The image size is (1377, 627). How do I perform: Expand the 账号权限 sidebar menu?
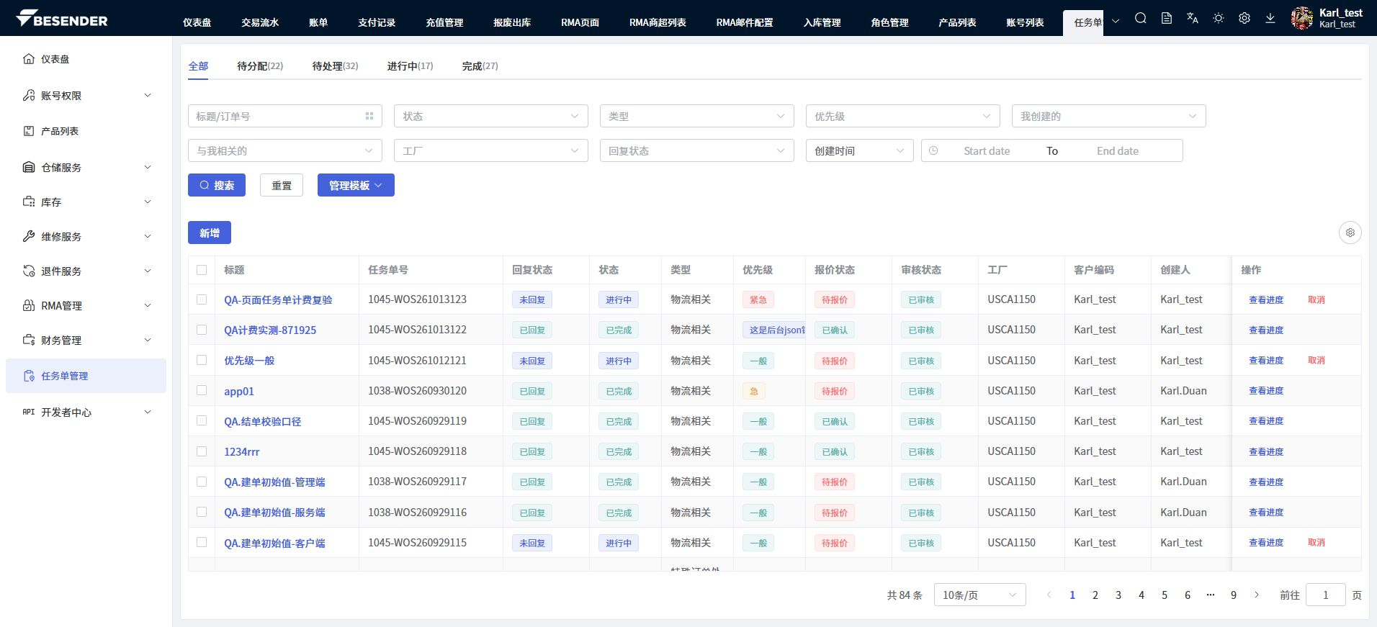[x=86, y=95]
